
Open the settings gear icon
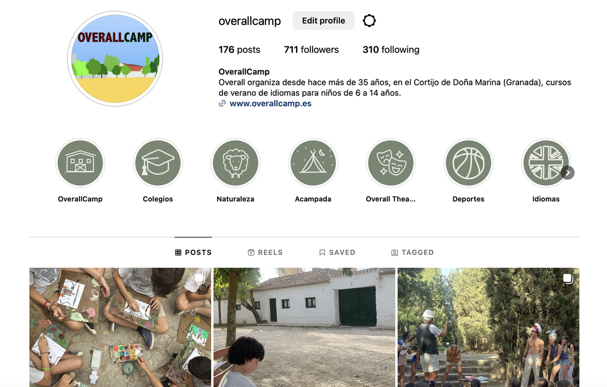[x=369, y=20]
